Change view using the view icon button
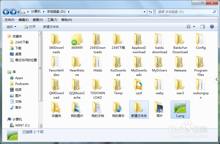The width and height of the screenshot is (220, 144). tap(188, 27)
